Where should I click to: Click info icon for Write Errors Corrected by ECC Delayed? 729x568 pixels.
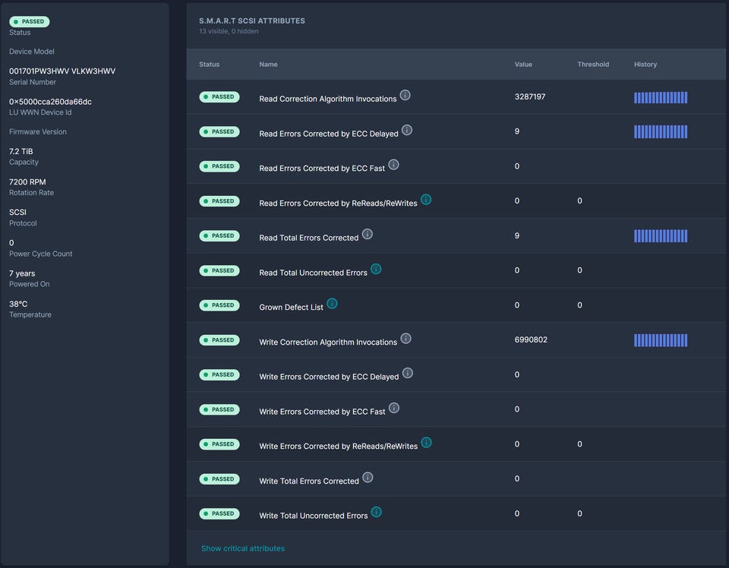(x=408, y=374)
